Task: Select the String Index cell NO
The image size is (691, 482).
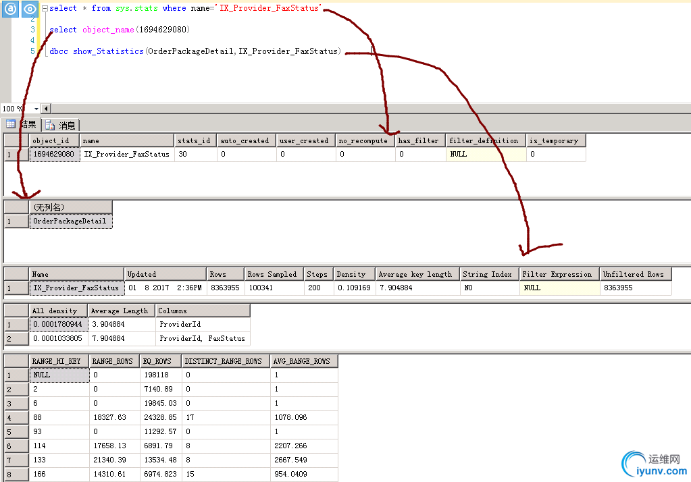Action: pos(489,288)
